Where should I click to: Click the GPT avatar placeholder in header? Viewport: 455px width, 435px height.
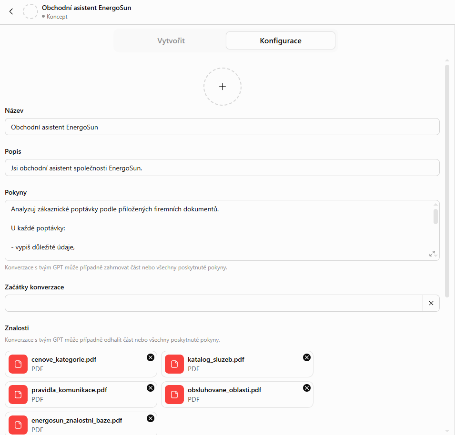click(30, 11)
